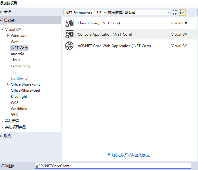Viewport: 198px width, 170px height.
Task: Select the Class Library template icon
Action: pos(69,23)
